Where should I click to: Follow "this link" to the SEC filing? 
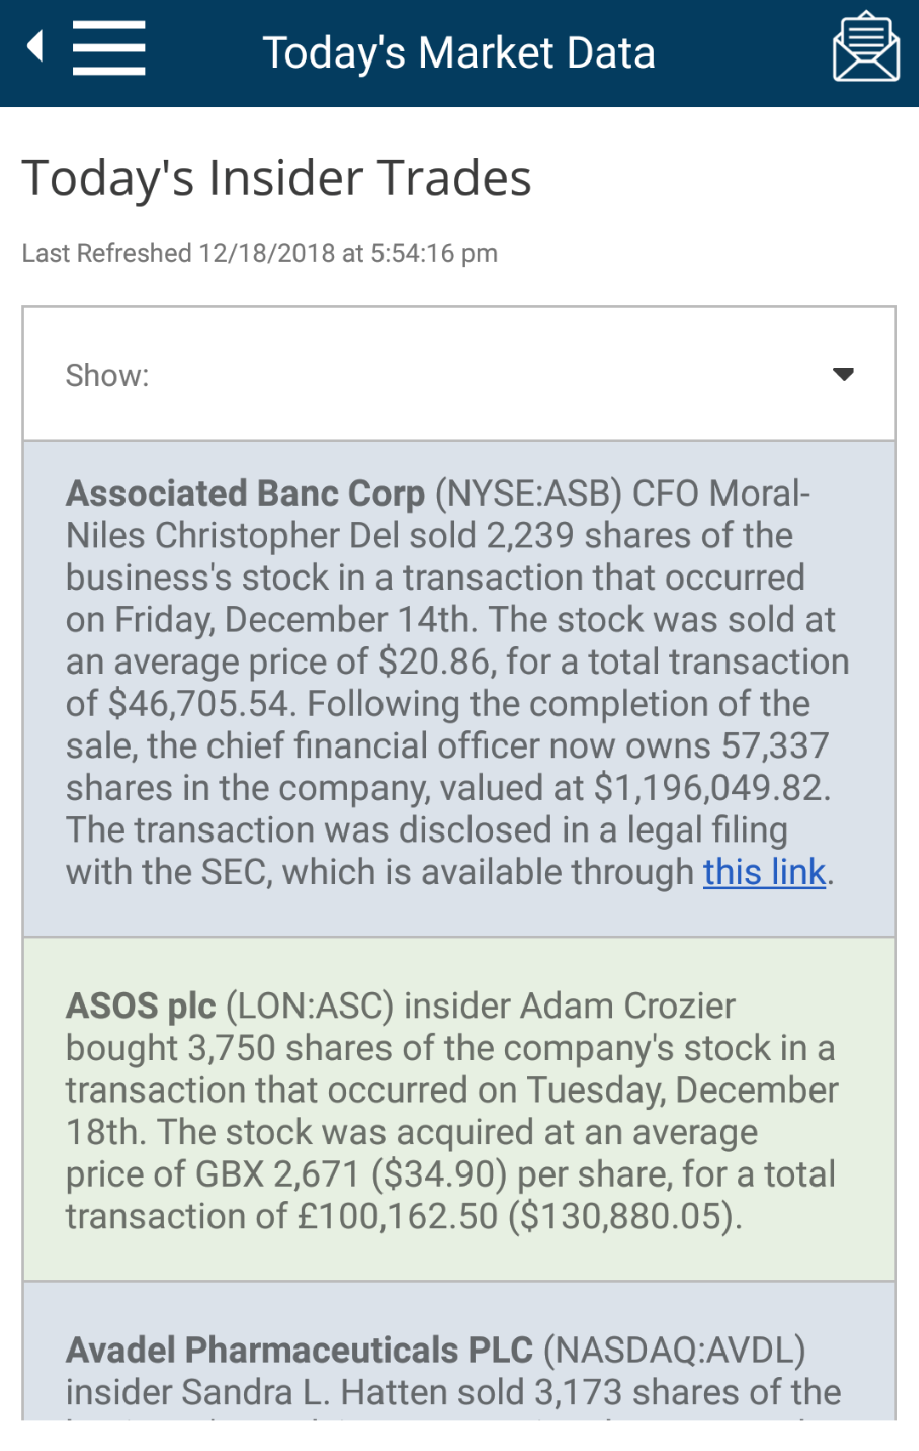pos(763,872)
